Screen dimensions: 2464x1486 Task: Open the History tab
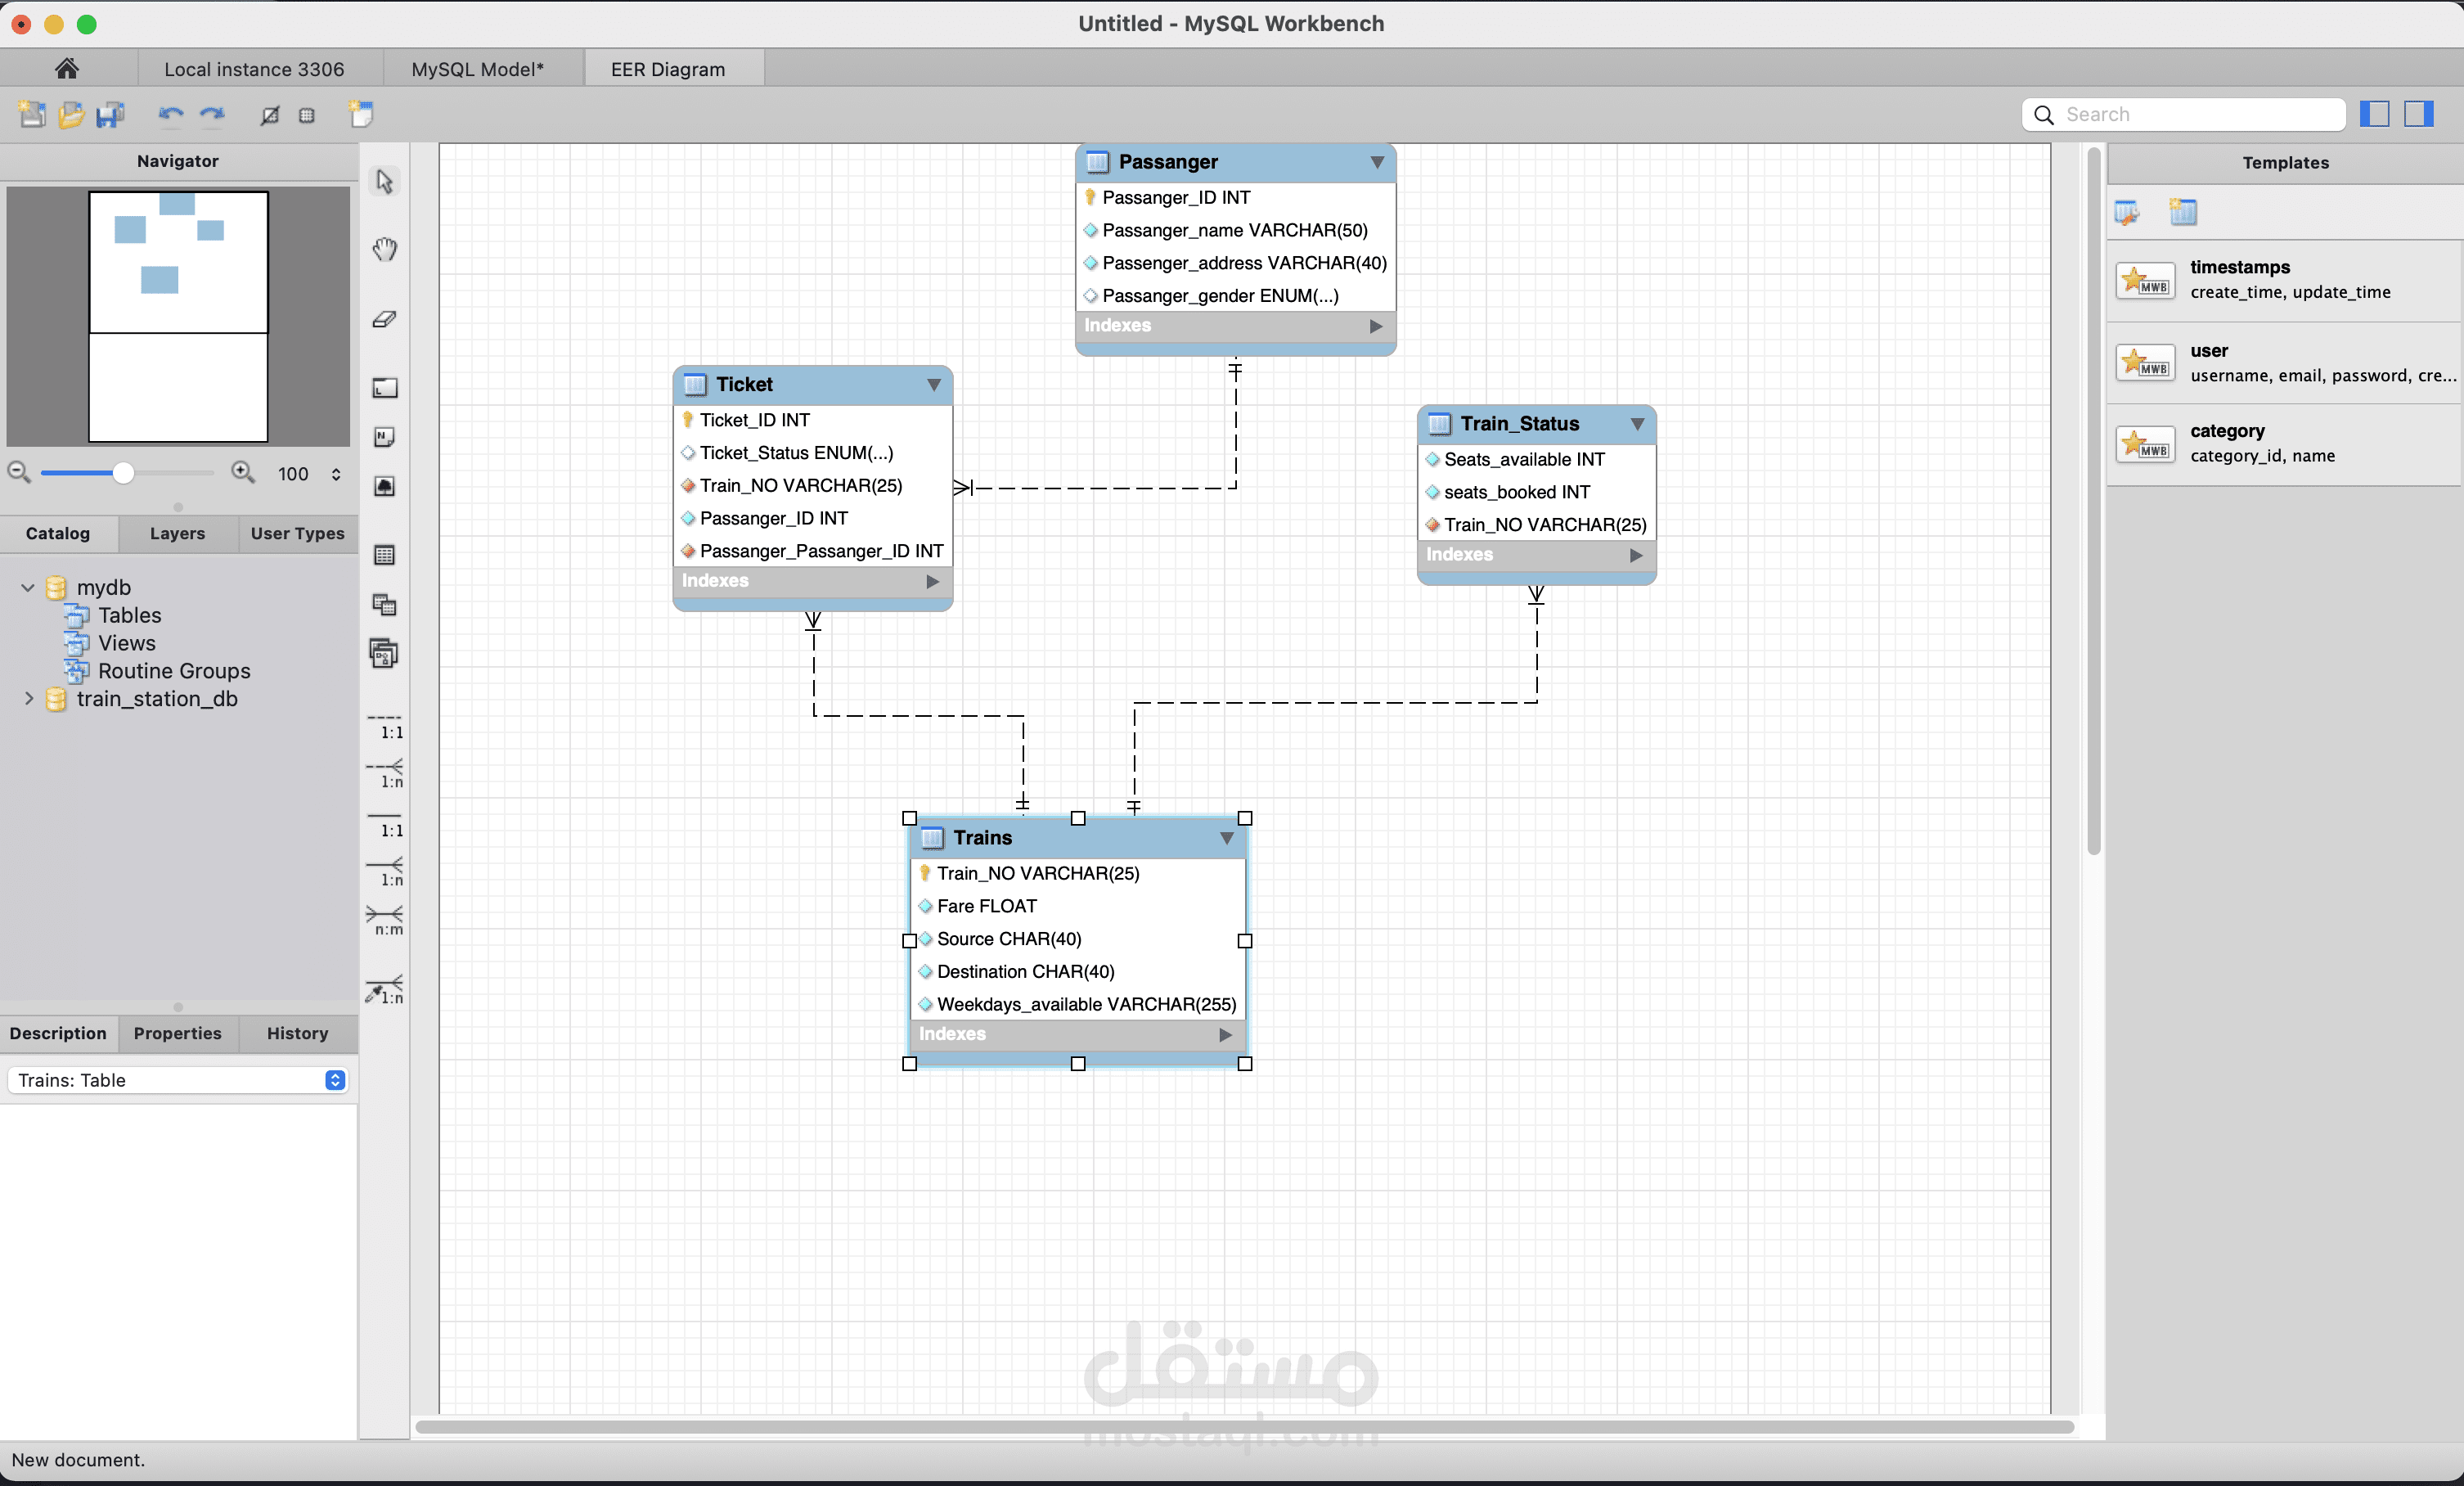tap(297, 1033)
